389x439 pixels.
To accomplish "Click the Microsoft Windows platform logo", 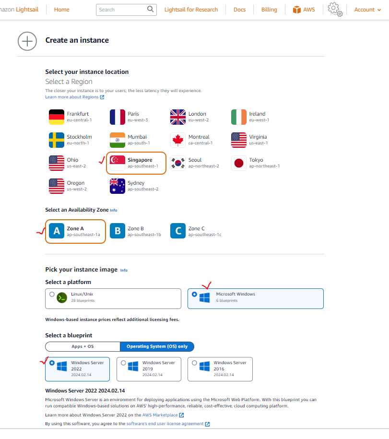I will coord(205,297).
